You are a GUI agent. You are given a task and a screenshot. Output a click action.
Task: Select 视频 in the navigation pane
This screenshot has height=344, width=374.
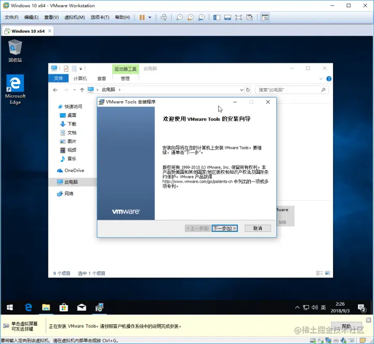tap(68, 150)
